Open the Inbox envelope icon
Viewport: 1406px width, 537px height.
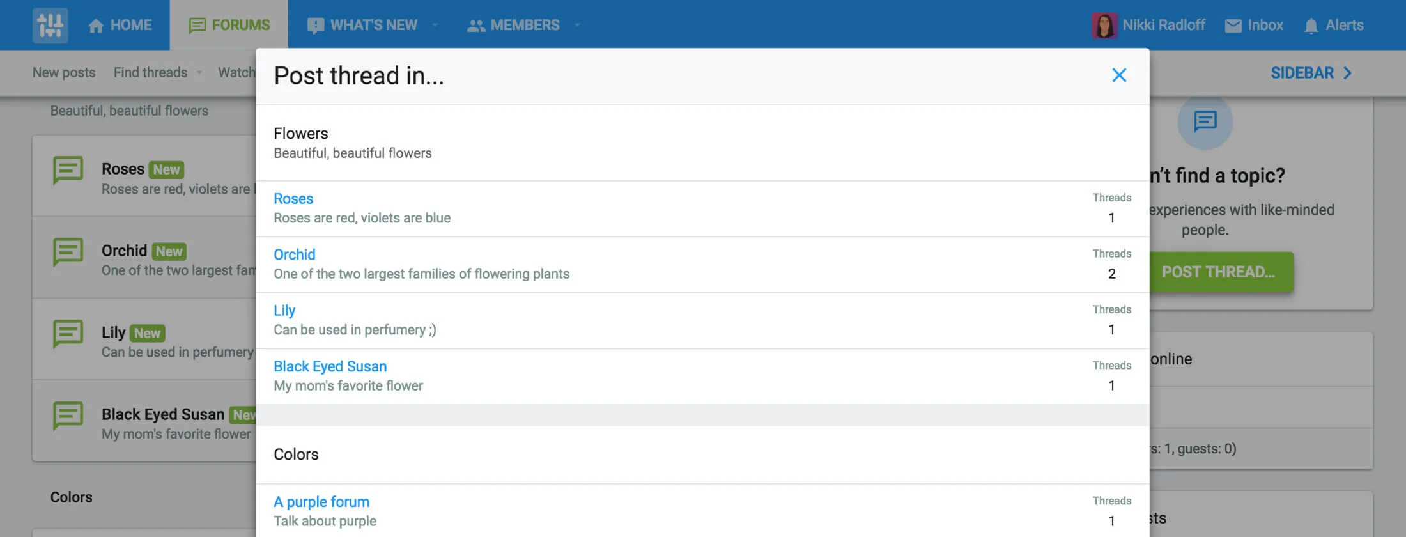click(1233, 26)
